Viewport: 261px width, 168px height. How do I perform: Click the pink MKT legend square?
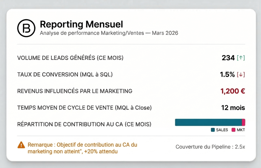pyautogui.click(x=233, y=130)
